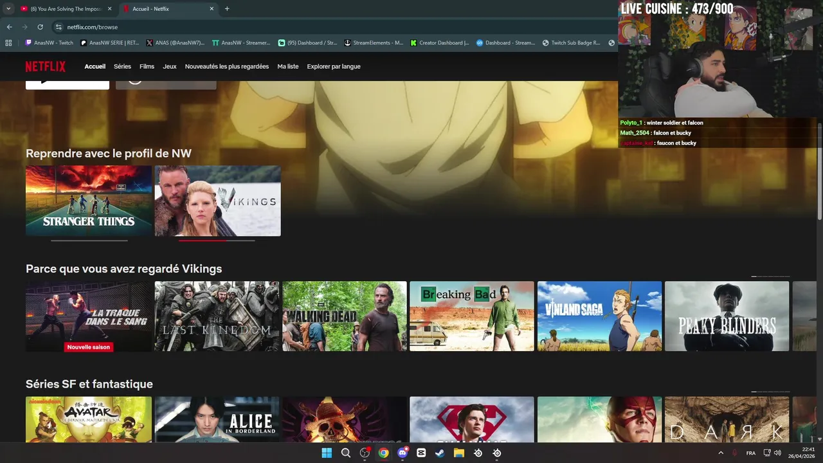823x463 pixels.
Task: Open Twitch Sub Badge bookmark
Action: tap(571, 43)
